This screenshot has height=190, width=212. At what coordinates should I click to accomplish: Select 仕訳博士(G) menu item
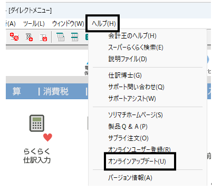(148, 75)
